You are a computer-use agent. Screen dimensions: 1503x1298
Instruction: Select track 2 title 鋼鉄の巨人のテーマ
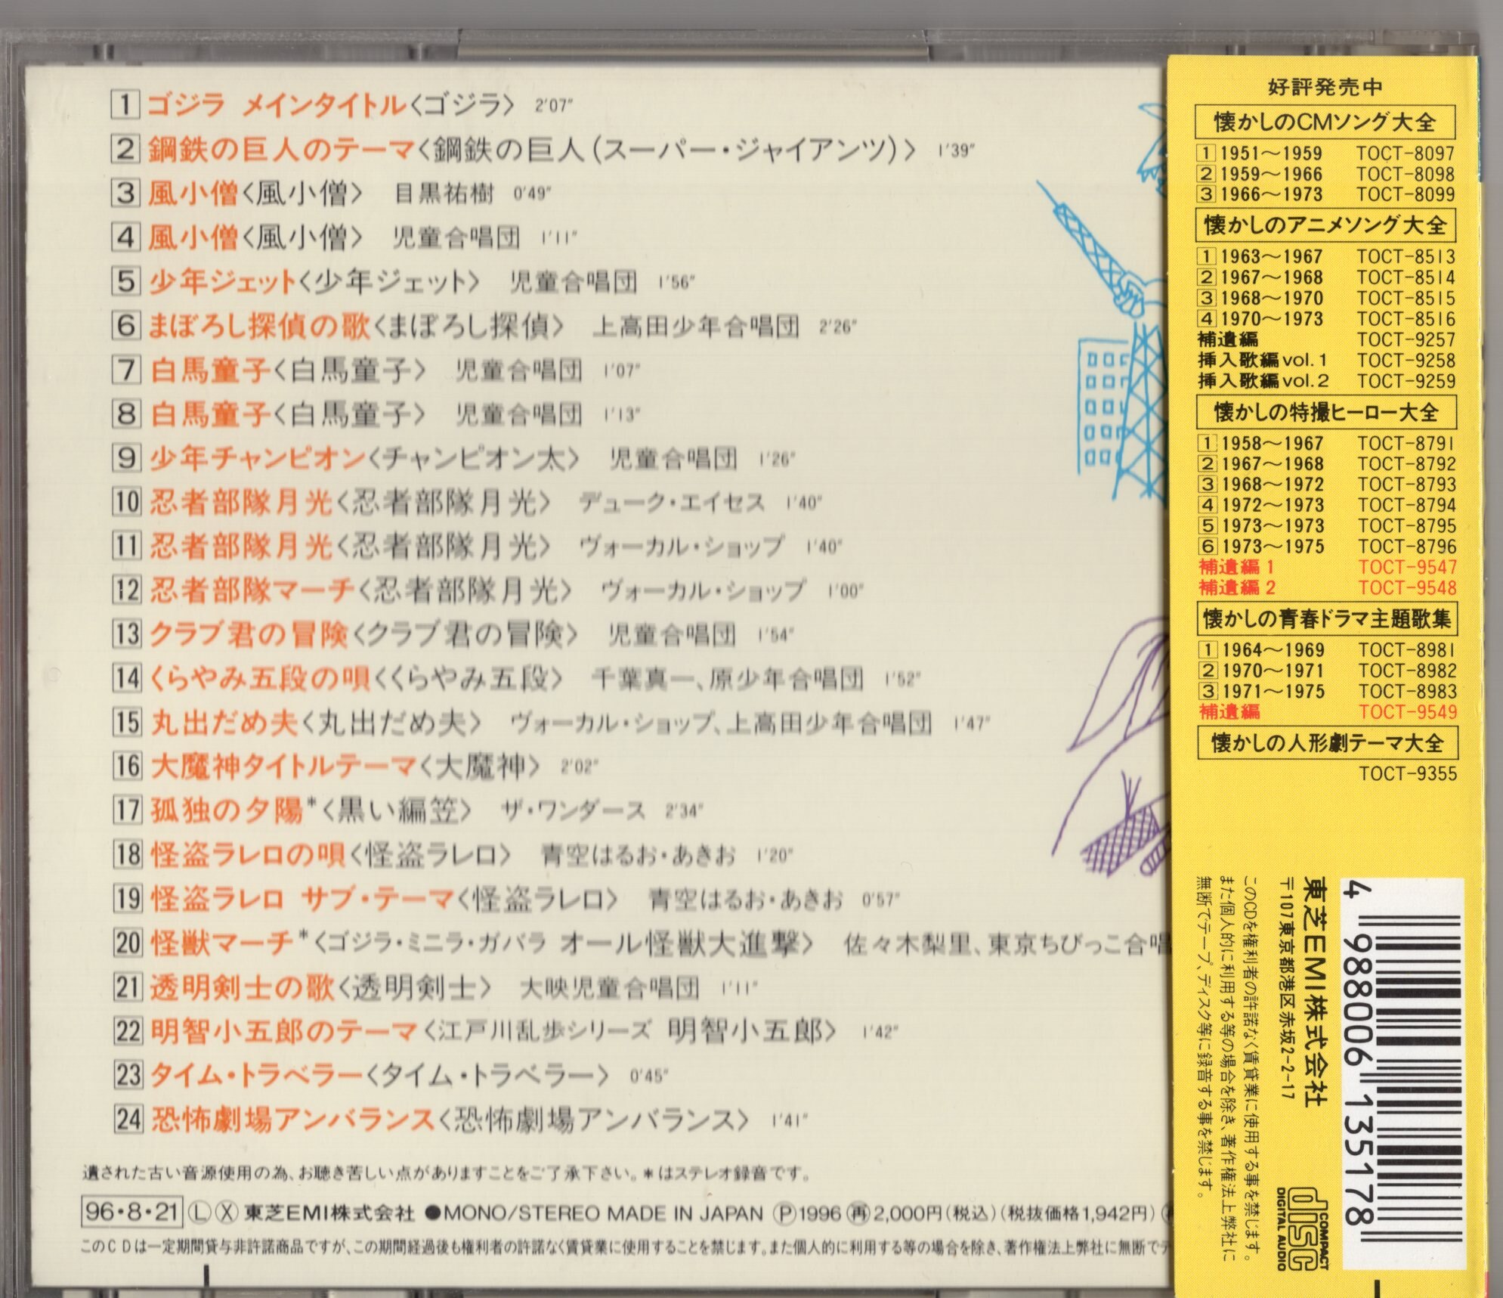pyautogui.click(x=281, y=149)
